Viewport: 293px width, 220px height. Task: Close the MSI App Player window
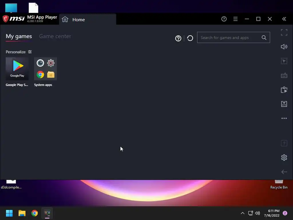click(x=270, y=19)
